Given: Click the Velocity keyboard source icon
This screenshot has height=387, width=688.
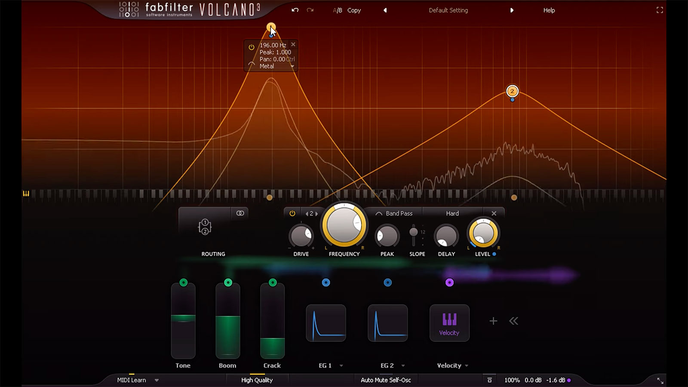Looking at the screenshot, I should [449, 323].
